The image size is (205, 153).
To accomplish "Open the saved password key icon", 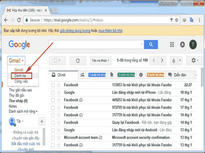I will 172,20.
